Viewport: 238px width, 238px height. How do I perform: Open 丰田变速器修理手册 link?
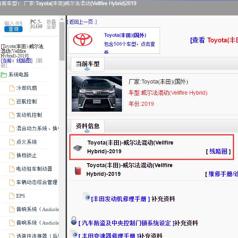pos(109,236)
